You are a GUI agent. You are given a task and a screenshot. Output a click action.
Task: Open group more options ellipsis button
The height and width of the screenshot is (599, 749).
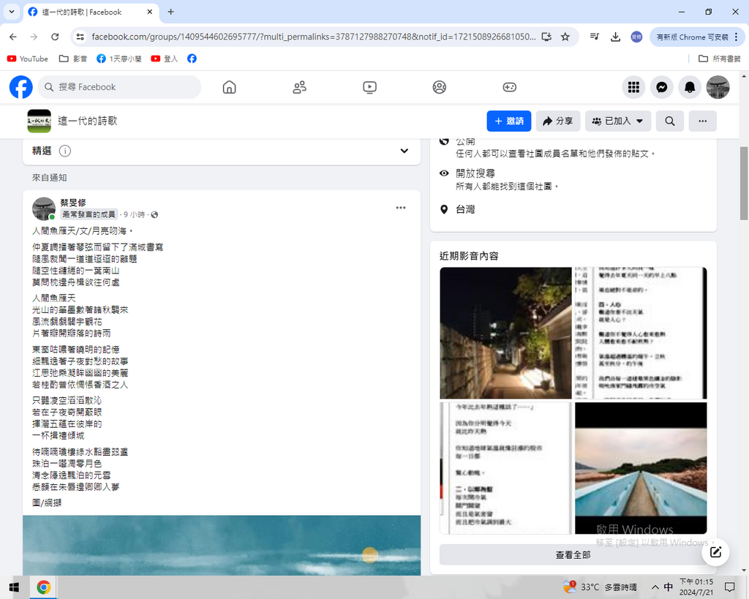702,121
